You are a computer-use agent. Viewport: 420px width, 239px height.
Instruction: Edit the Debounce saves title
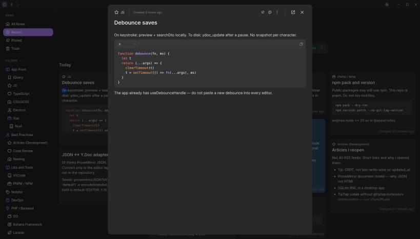[x=135, y=23]
